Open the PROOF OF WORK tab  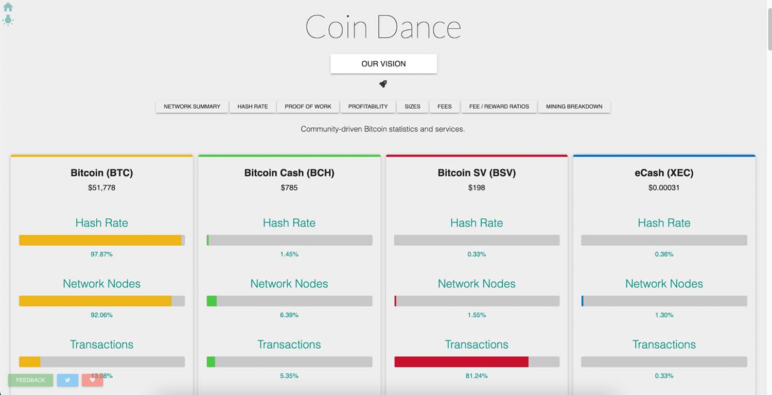(x=308, y=107)
